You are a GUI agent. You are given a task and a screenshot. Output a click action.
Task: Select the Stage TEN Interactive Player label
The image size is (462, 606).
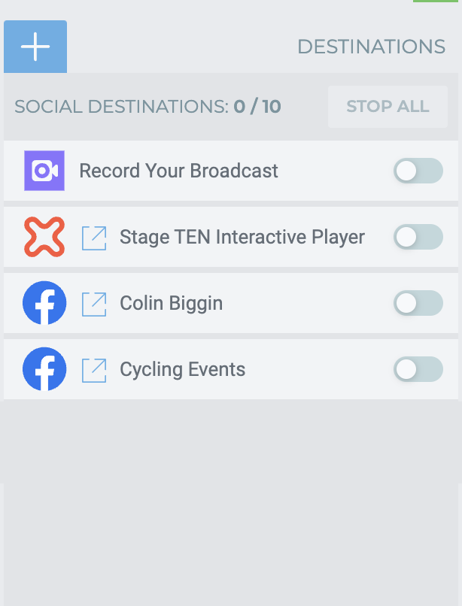(x=242, y=238)
